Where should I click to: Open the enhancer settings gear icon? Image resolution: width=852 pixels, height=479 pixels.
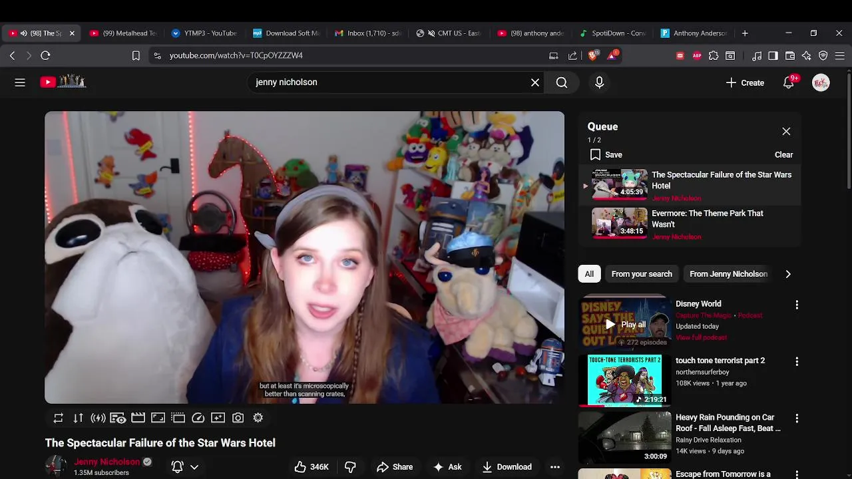[x=258, y=418]
